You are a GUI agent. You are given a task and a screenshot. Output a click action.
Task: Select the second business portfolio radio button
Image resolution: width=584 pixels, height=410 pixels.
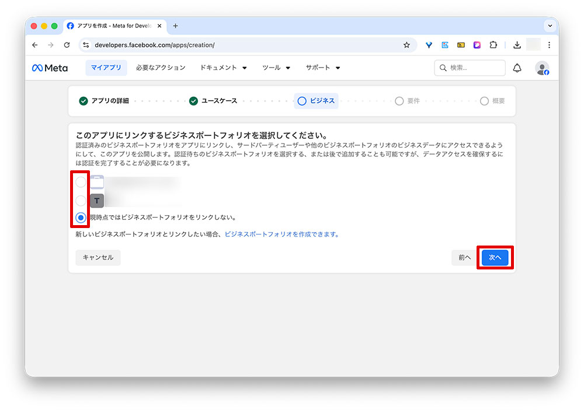(x=80, y=200)
